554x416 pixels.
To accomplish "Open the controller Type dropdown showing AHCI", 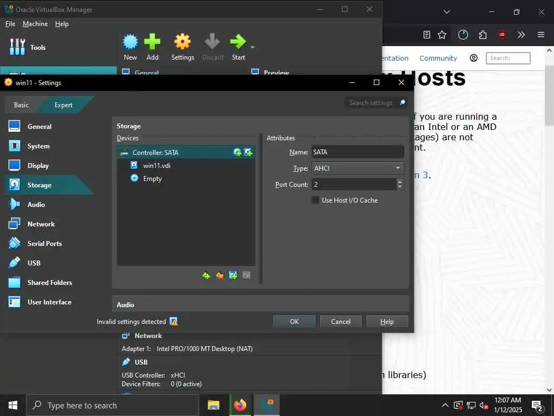I will [x=357, y=168].
